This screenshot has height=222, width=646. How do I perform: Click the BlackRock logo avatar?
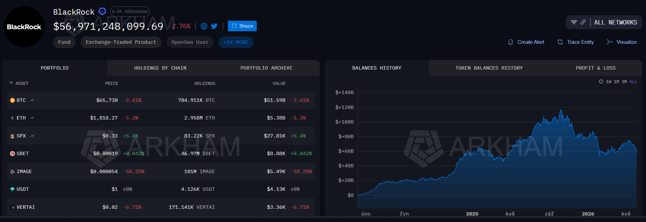pyautogui.click(x=24, y=27)
